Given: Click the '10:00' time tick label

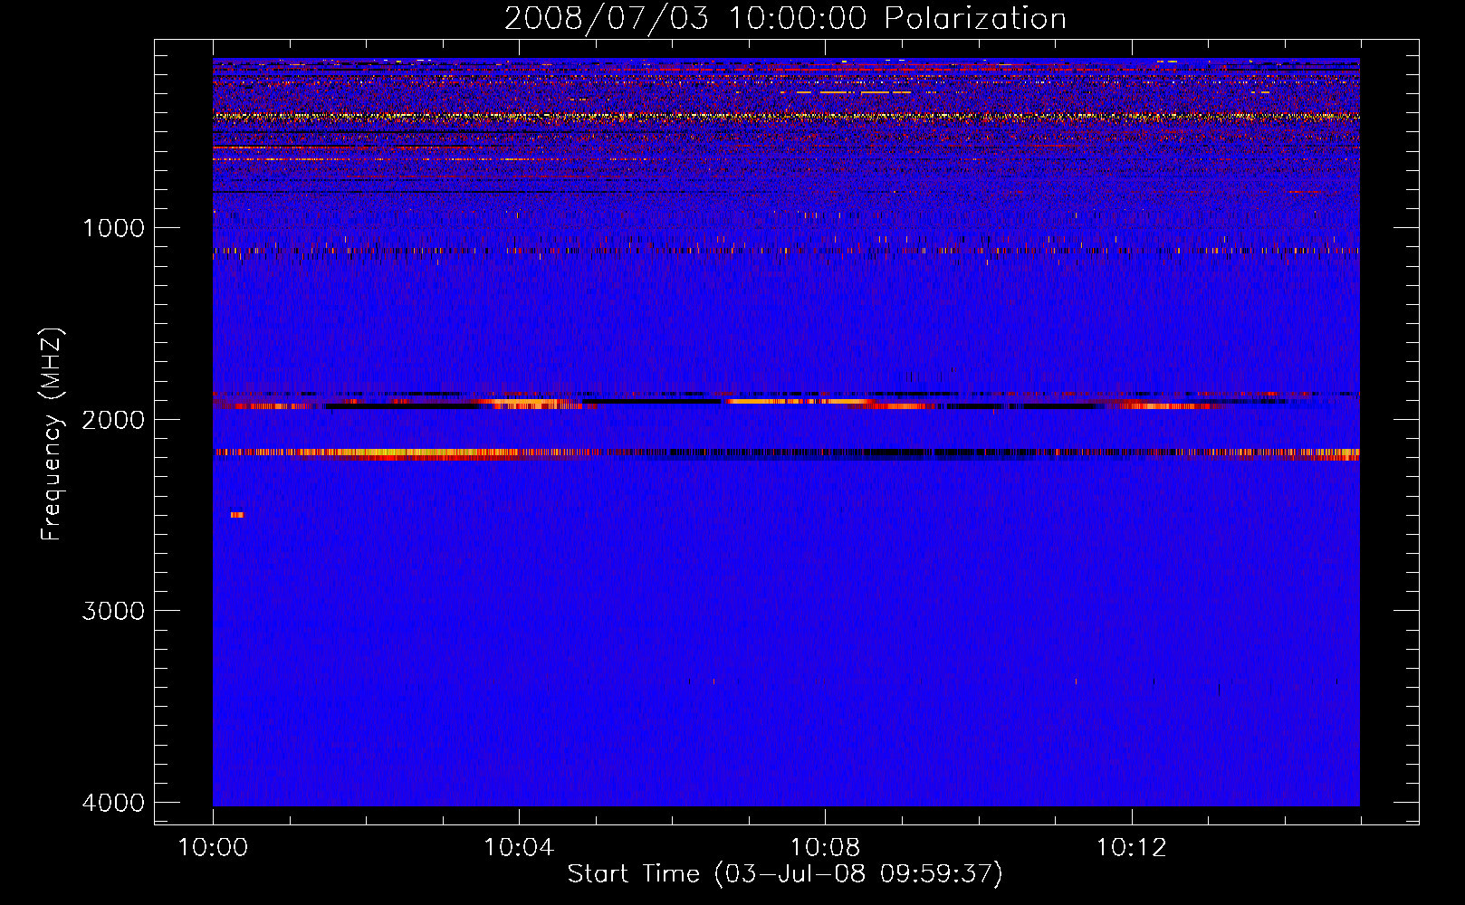Looking at the screenshot, I should [213, 848].
